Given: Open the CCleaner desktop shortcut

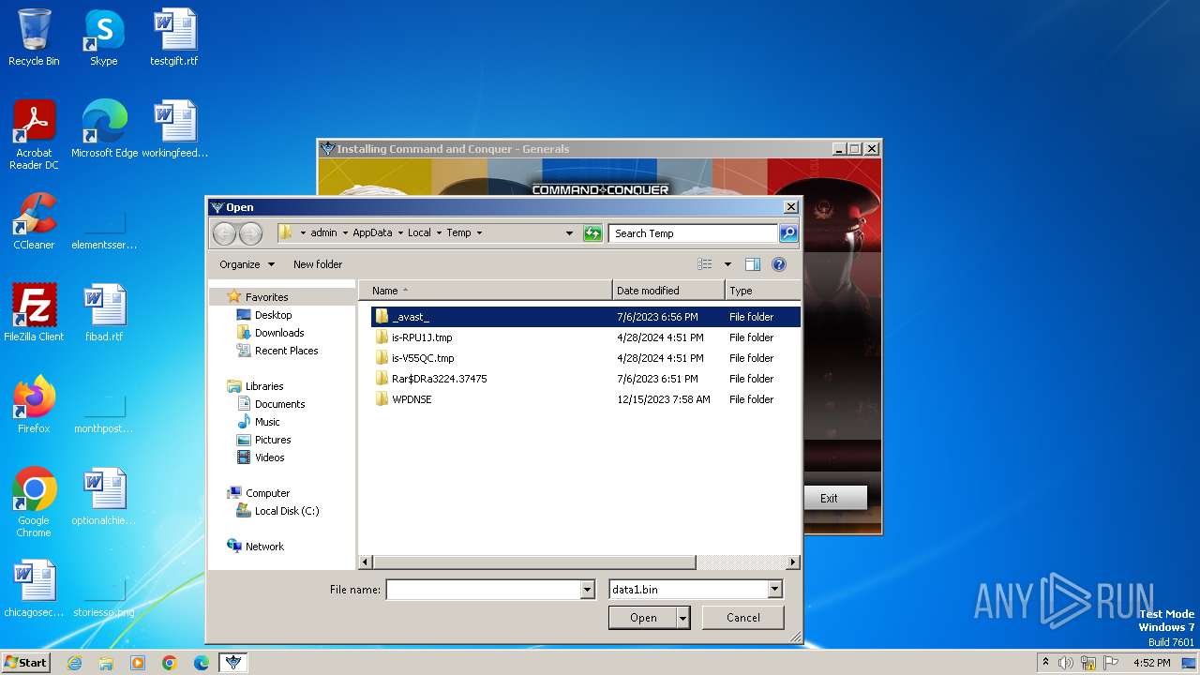Looking at the screenshot, I should tap(34, 221).
